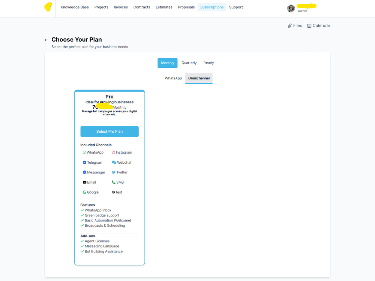The height and width of the screenshot is (281, 375).
Task: Click the Messenger channel icon
Action: coord(84,172)
